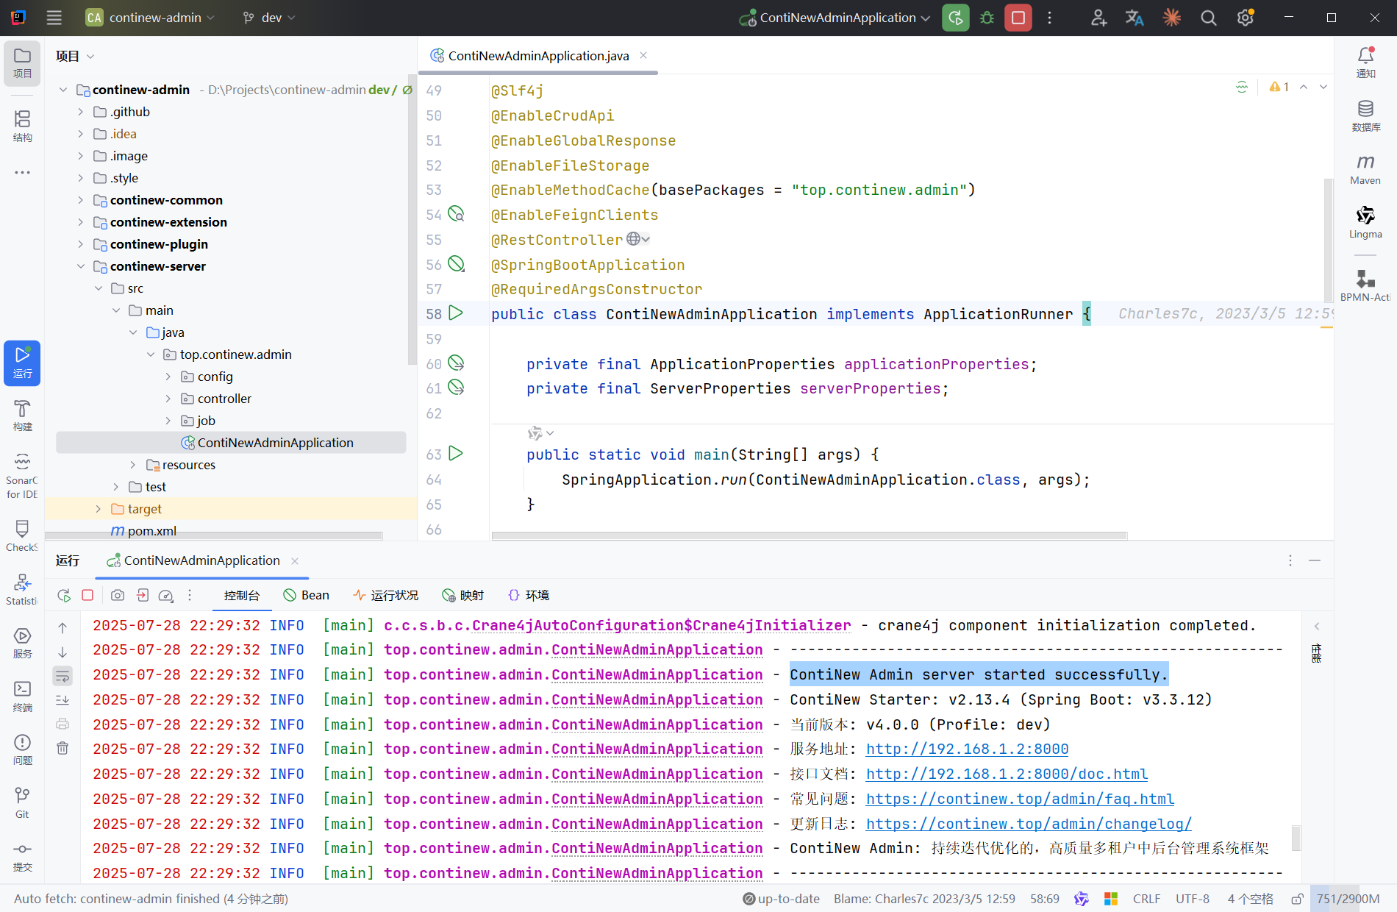Open the dev branch dropdown
The height and width of the screenshot is (912, 1397).
point(269,18)
